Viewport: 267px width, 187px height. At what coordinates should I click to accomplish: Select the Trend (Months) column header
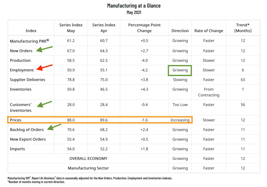click(x=243, y=28)
